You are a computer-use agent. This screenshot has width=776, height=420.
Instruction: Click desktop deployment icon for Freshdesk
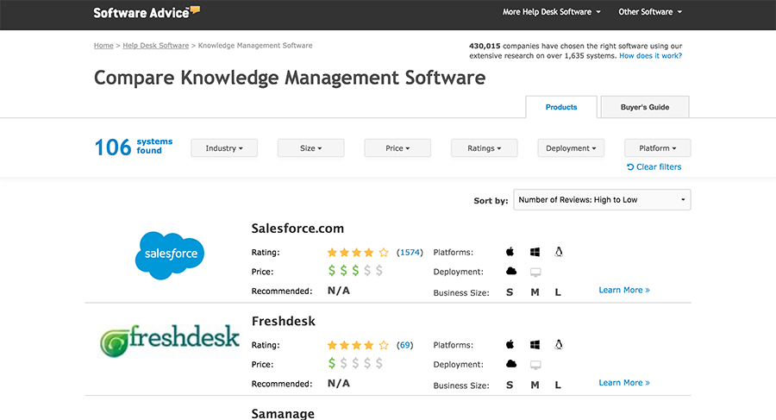[x=535, y=365]
